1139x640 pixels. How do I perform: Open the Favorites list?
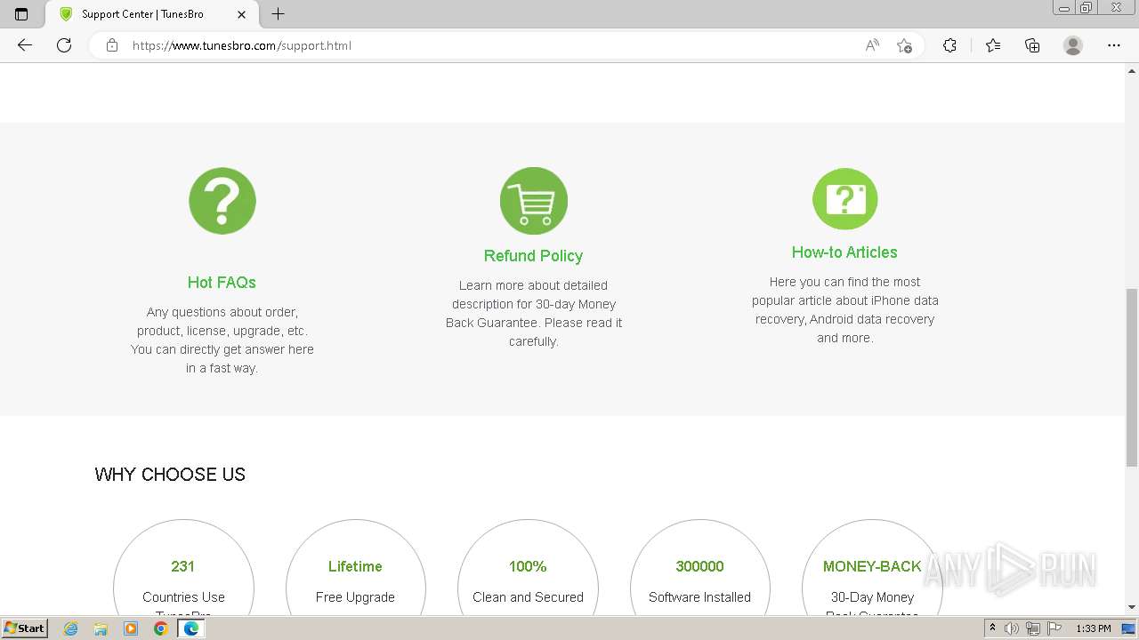tap(993, 45)
